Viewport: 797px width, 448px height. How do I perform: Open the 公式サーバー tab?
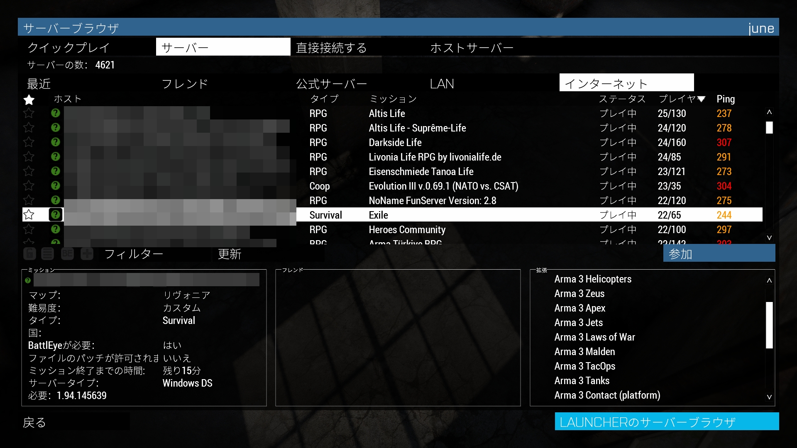pos(331,84)
